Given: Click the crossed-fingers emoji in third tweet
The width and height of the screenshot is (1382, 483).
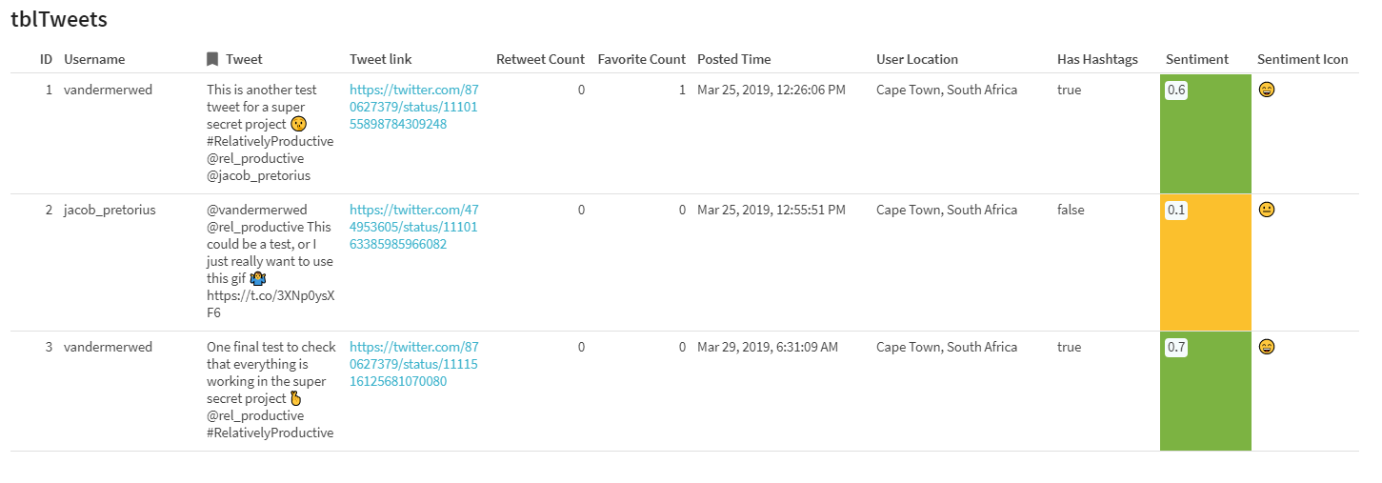Looking at the screenshot, I should (x=295, y=398).
